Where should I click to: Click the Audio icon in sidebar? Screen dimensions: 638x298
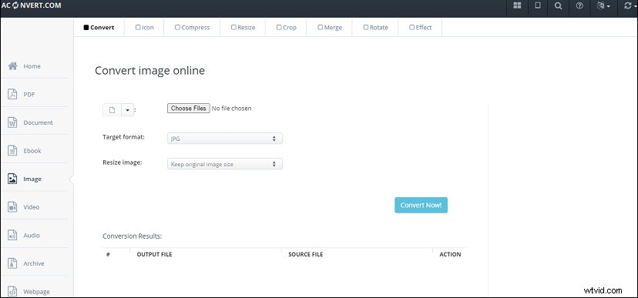point(12,236)
